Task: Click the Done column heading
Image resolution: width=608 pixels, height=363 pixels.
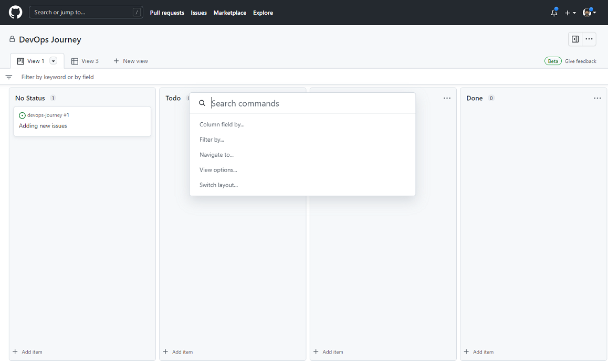Action: point(474,98)
